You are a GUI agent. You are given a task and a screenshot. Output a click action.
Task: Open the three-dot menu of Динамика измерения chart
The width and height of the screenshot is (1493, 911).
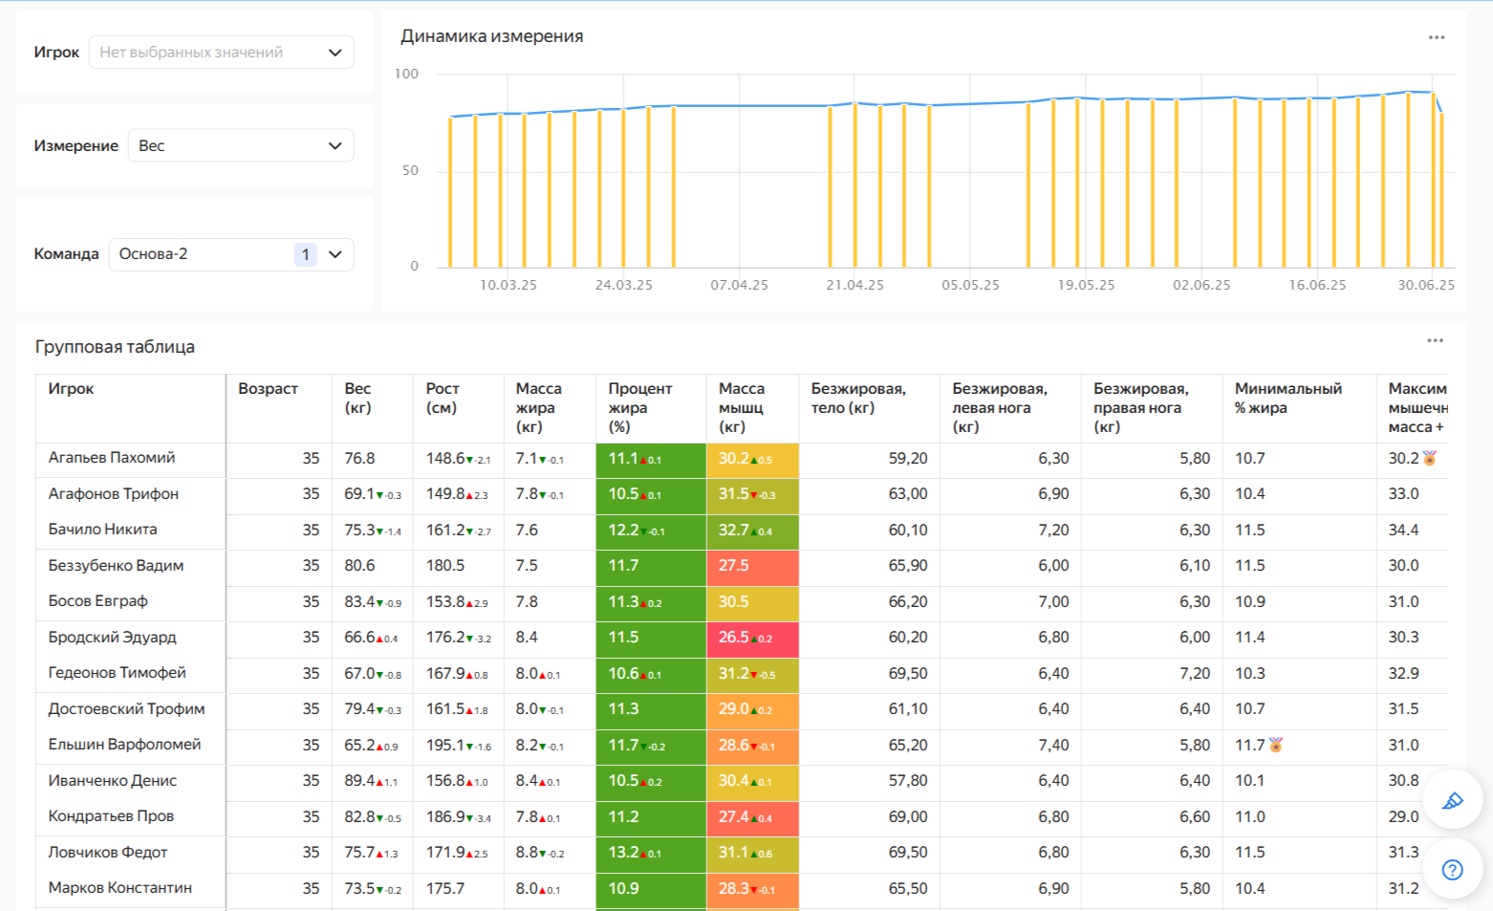(x=1436, y=37)
